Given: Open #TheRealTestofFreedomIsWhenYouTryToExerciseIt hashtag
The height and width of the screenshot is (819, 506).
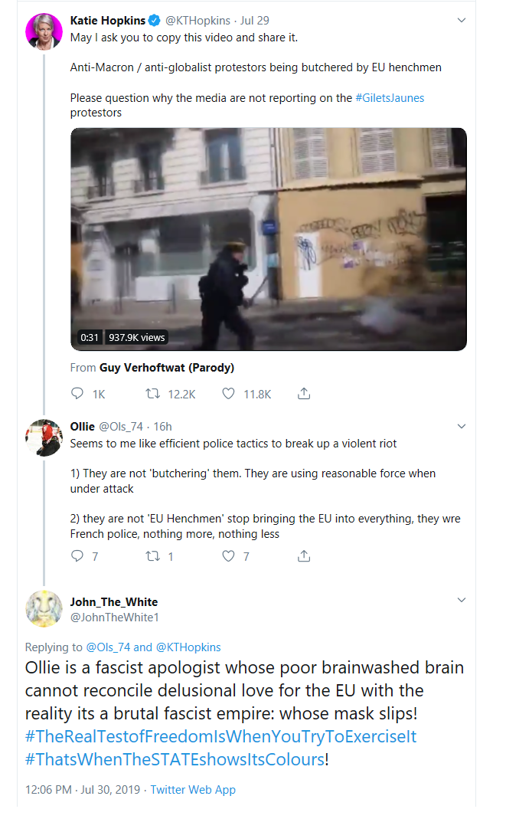Looking at the screenshot, I should 221,736.
